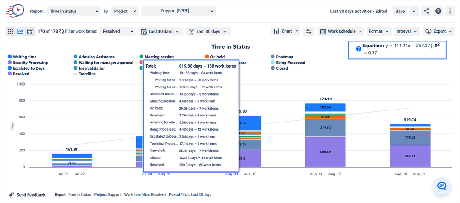Toggle the Trendline legend item

click(x=85, y=74)
